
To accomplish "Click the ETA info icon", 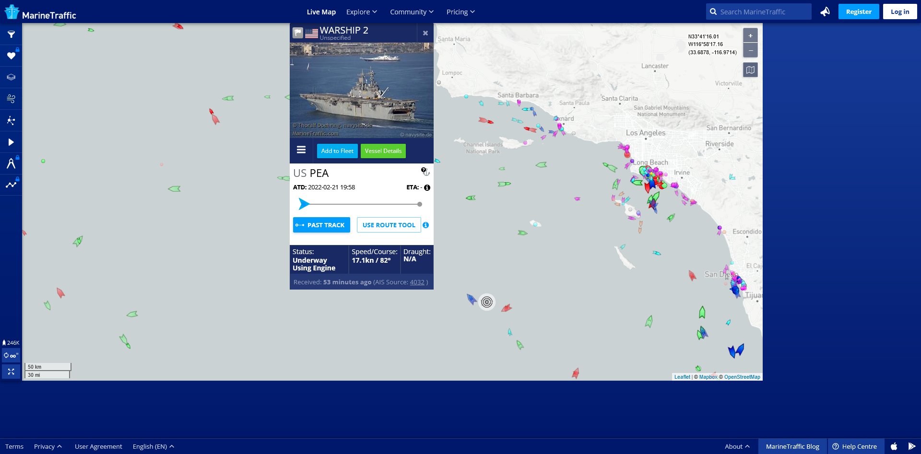I will (427, 187).
